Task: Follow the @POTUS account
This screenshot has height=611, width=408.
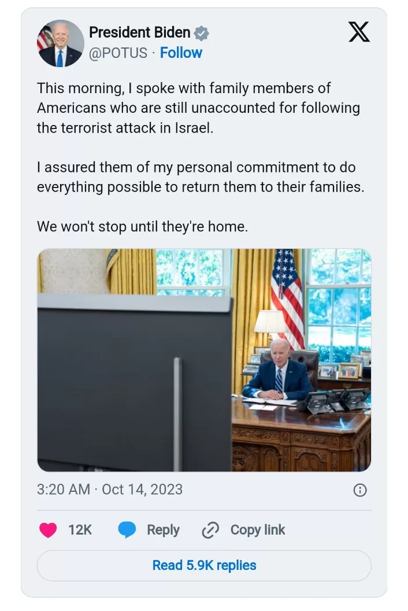Action: click(x=181, y=53)
